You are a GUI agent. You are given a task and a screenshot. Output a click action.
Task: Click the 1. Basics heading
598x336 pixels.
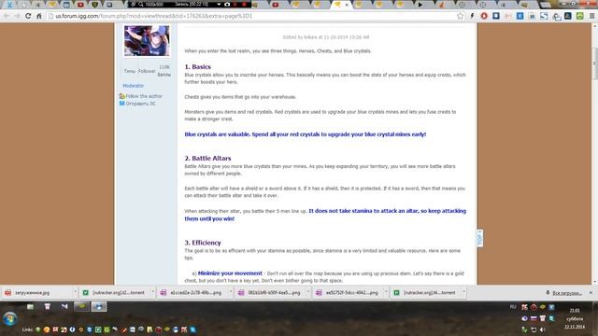[x=197, y=66]
